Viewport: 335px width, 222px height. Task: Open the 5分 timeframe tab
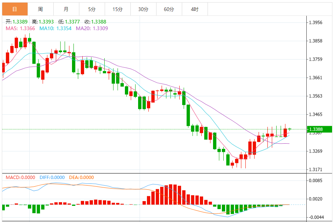pyautogui.click(x=92, y=9)
